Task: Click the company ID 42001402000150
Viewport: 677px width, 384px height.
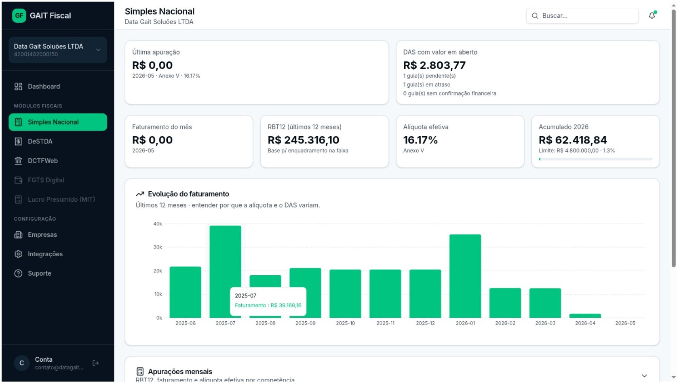Action: click(36, 54)
